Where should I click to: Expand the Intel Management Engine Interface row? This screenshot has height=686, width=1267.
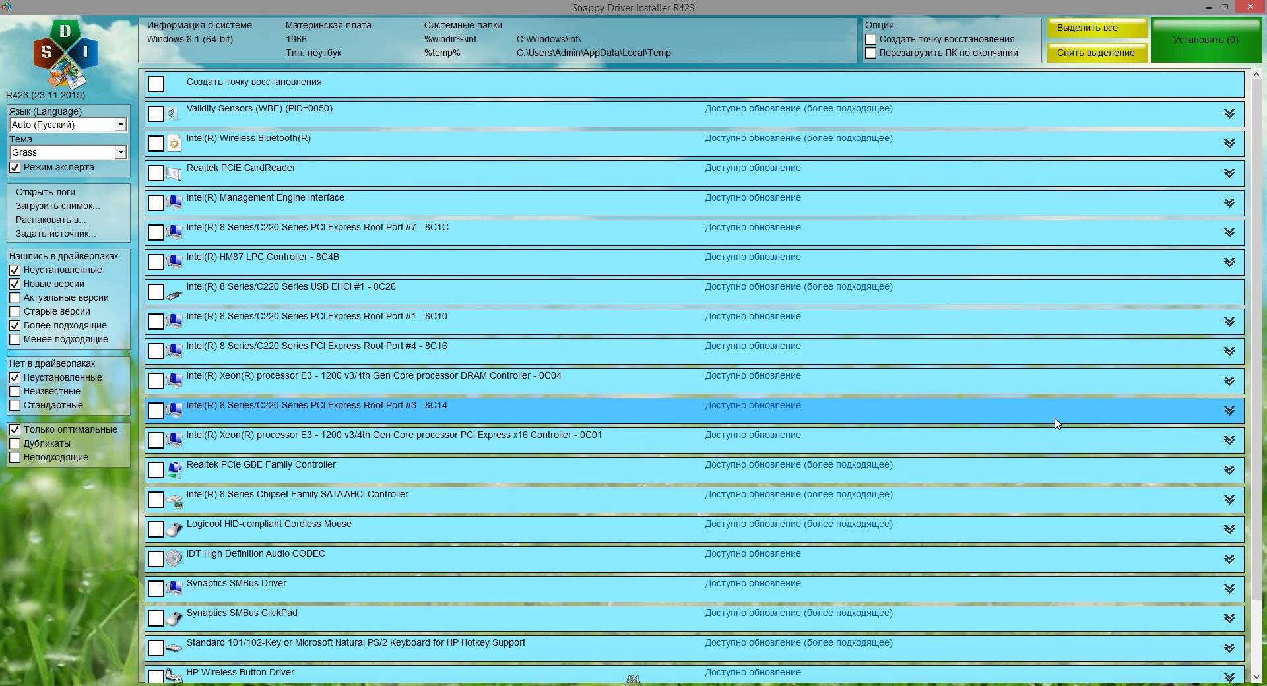tap(1229, 203)
